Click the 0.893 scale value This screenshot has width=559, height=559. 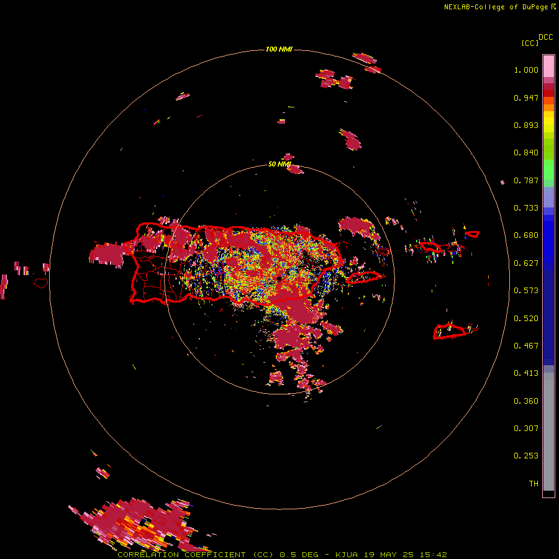point(526,125)
